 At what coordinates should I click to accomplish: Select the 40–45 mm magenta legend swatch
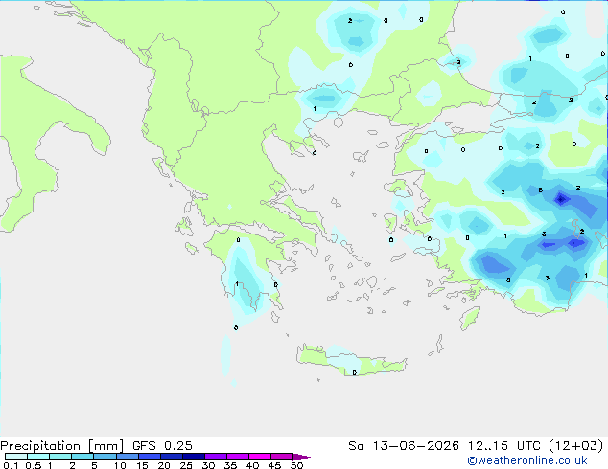(x=260, y=457)
